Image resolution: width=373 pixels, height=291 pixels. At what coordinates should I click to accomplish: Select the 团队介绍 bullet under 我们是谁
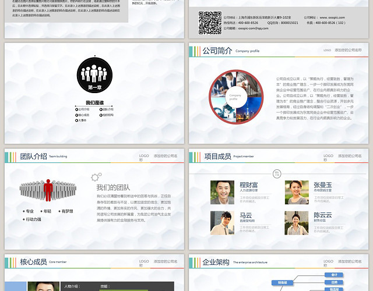click(x=107, y=109)
